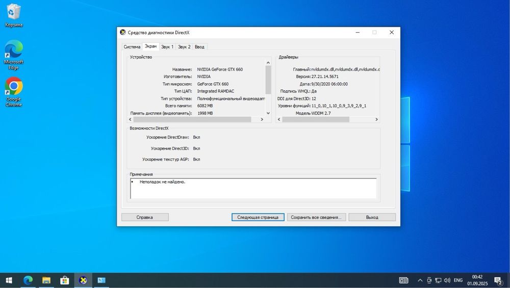
Task: Open the Ввод tab
Action: 199,47
